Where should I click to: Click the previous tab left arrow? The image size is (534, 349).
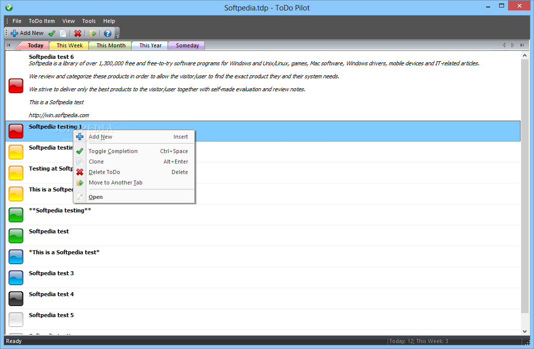point(504,45)
